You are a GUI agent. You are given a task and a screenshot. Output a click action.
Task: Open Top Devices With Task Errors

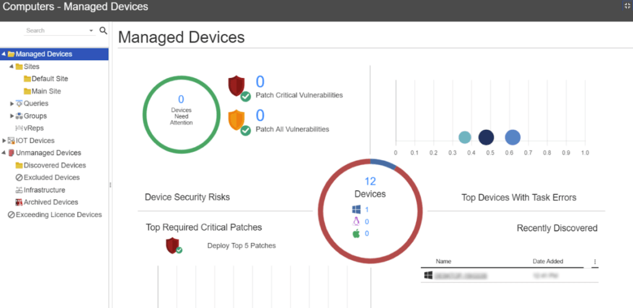519,197
